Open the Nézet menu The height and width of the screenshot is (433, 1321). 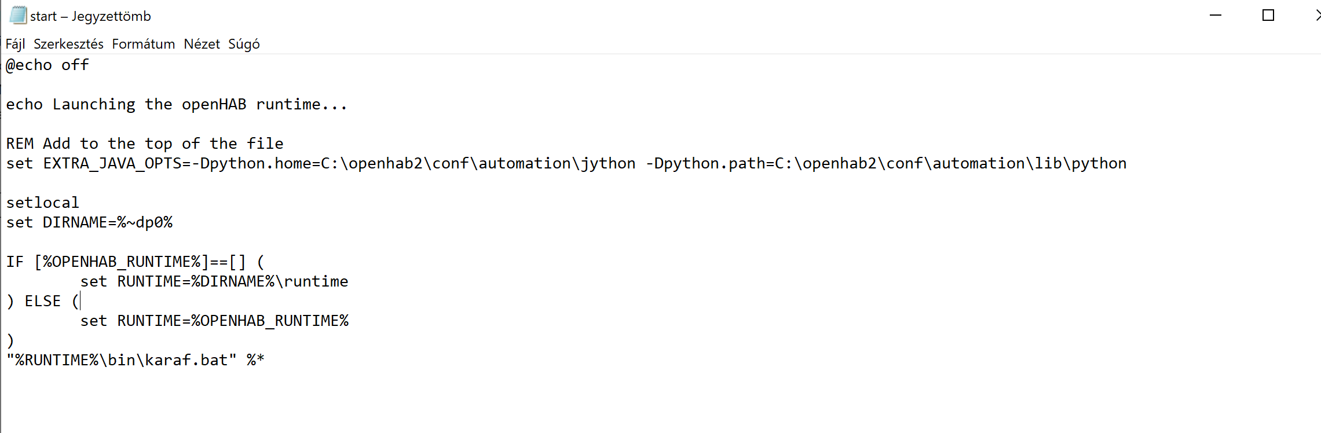[x=202, y=44]
